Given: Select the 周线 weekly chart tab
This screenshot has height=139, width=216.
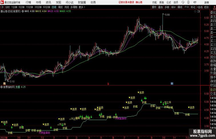Looking at the screenshot, I should pos(60,7).
